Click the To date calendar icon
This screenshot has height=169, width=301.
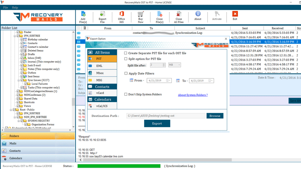pyautogui.click(x=178, y=81)
